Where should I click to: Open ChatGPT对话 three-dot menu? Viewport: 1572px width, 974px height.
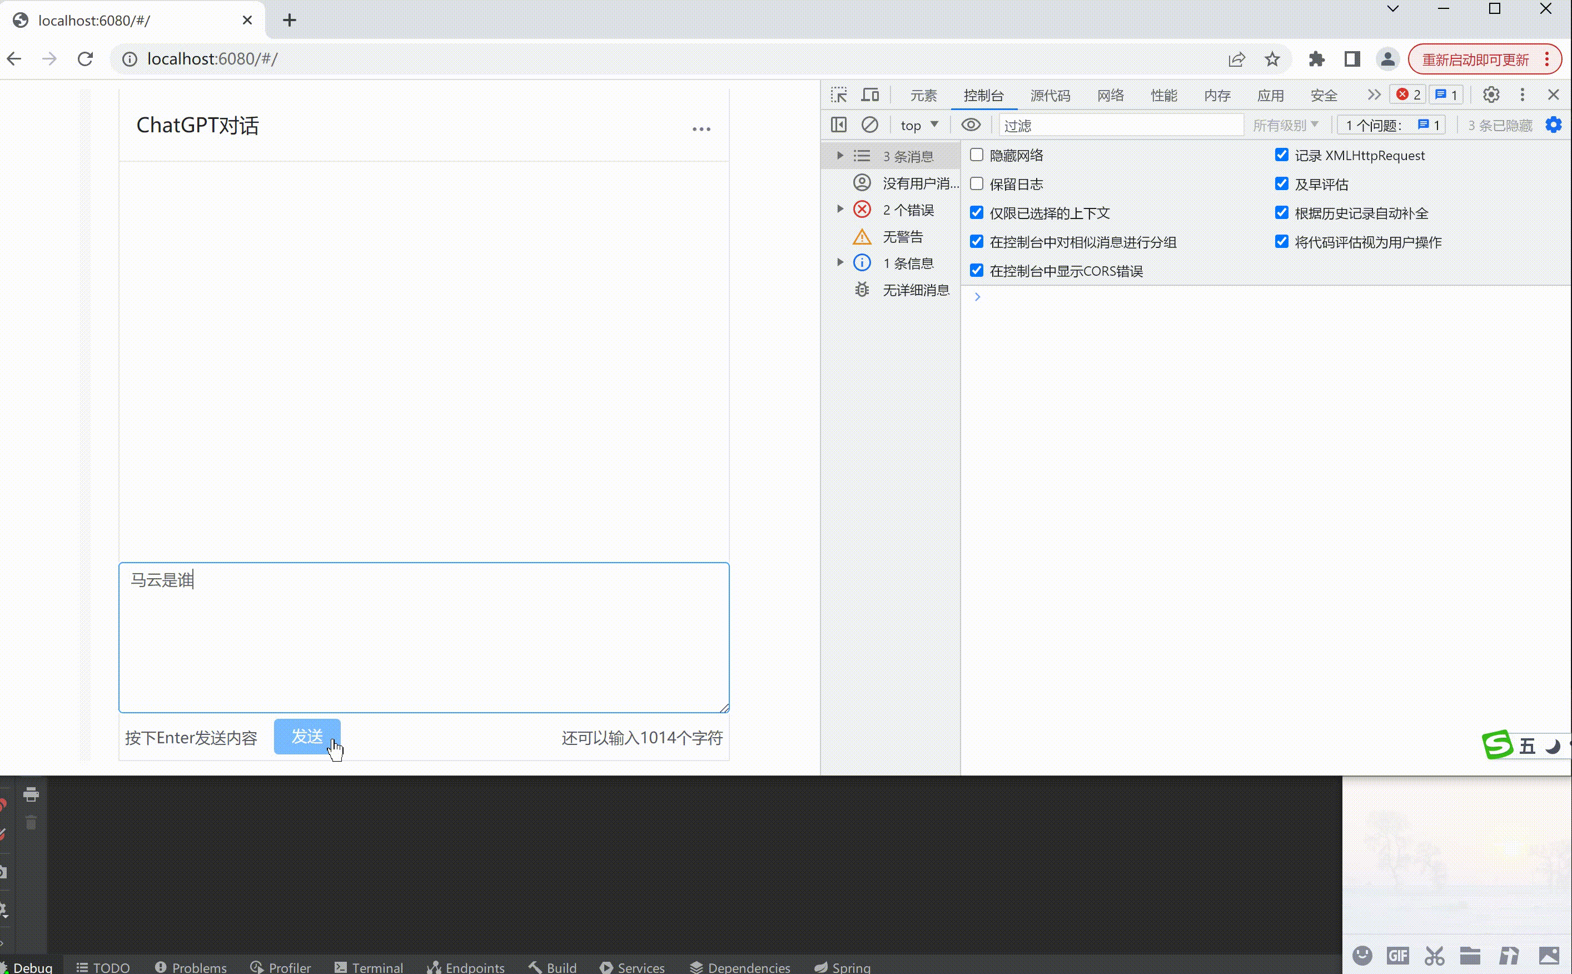(x=702, y=129)
